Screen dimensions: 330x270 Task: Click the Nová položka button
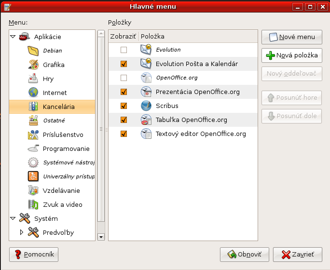[x=292, y=55]
